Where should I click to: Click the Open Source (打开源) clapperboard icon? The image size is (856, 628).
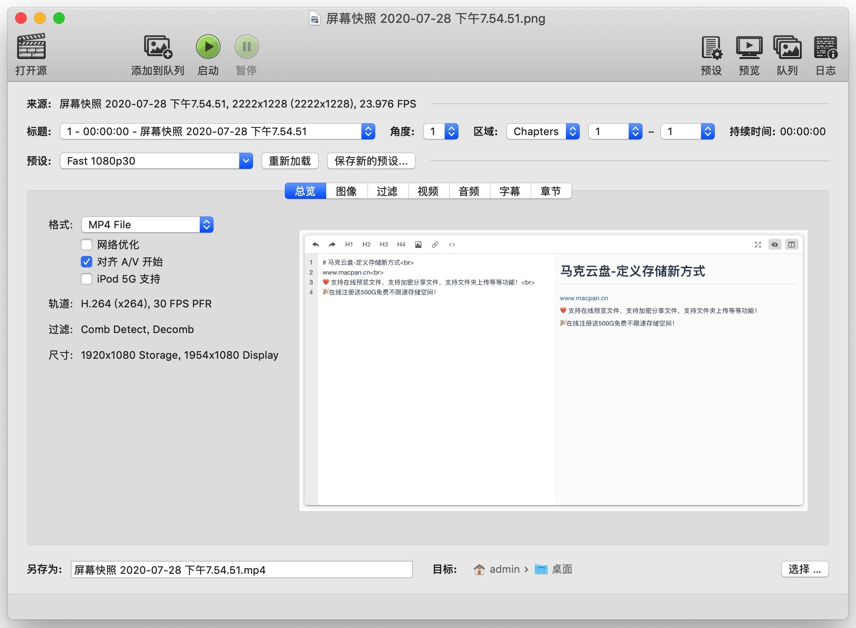coord(31,47)
